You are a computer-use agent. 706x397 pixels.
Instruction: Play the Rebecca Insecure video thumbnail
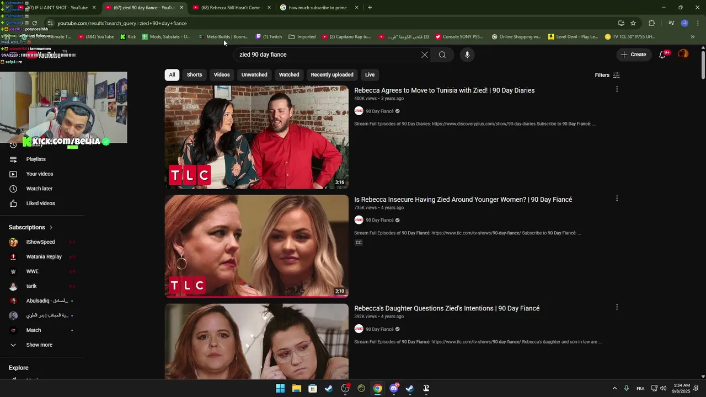click(x=256, y=246)
